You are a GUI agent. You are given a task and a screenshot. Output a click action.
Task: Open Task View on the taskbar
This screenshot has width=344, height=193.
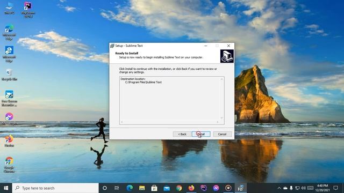[x=117, y=188]
